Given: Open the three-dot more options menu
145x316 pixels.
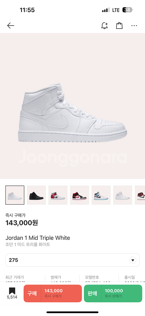Looking at the screenshot, I should coord(134,26).
